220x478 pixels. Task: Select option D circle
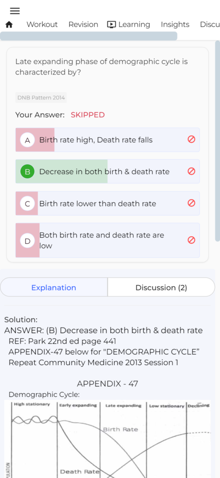[x=27, y=241]
